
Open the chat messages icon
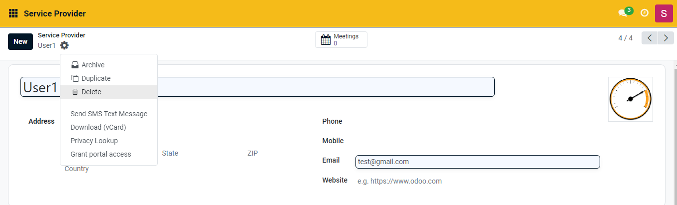tap(623, 13)
